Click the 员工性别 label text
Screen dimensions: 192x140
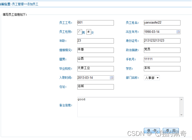(66, 32)
